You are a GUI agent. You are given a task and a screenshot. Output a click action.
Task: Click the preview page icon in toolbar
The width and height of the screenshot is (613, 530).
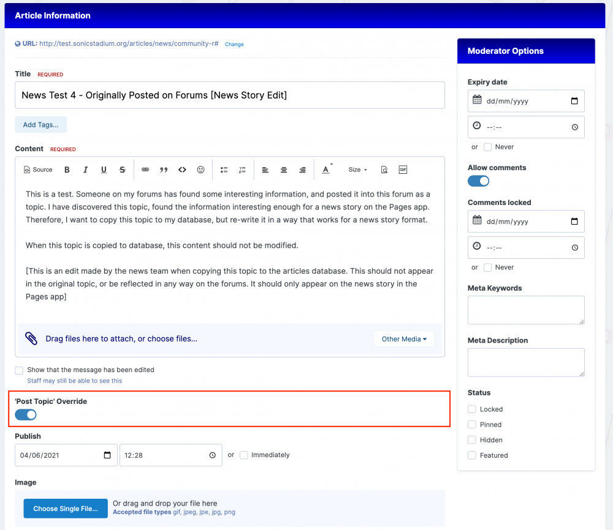point(384,170)
